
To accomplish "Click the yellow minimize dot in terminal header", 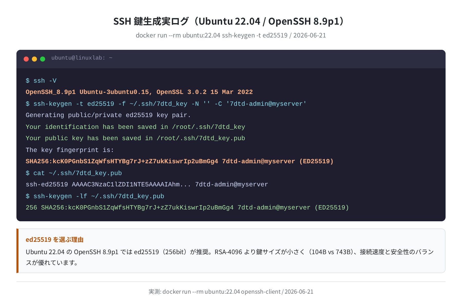I will click(x=34, y=59).
